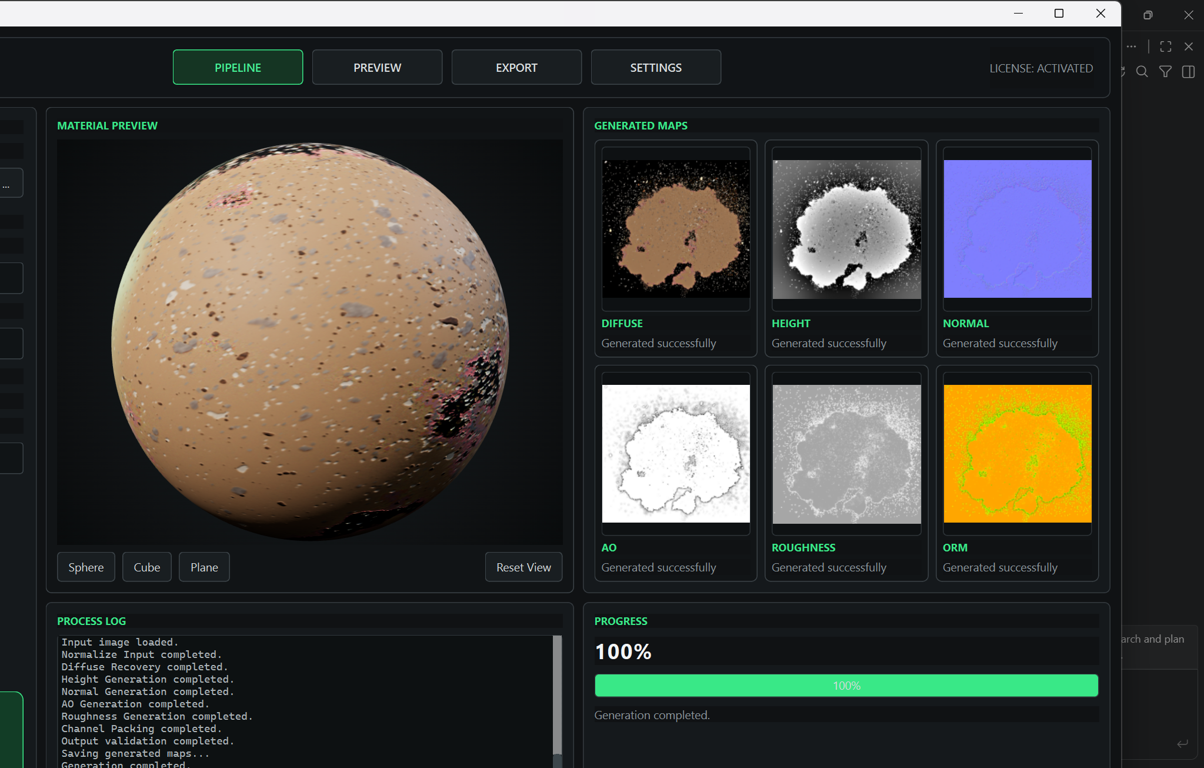Click the ORM label text
Screen dimensions: 1204x768
tap(955, 547)
